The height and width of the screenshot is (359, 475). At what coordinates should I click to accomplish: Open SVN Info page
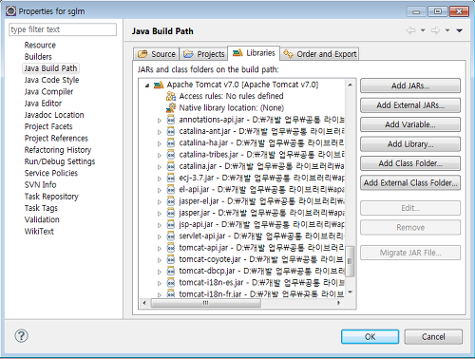pyautogui.click(x=40, y=184)
